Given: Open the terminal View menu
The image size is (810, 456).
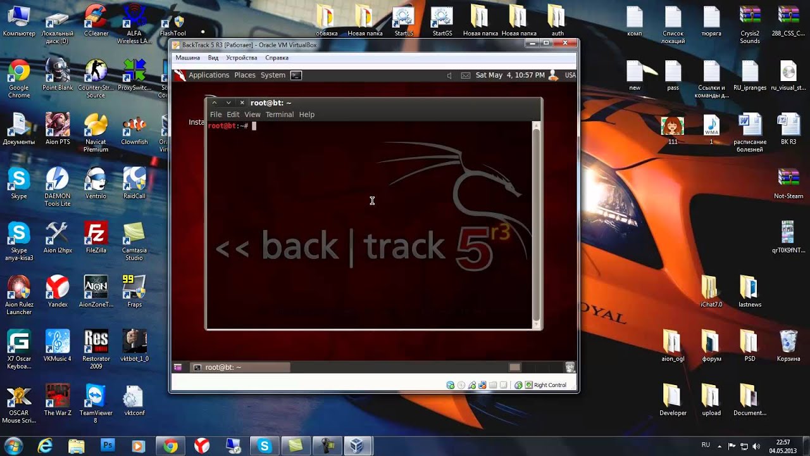Looking at the screenshot, I should tap(252, 115).
